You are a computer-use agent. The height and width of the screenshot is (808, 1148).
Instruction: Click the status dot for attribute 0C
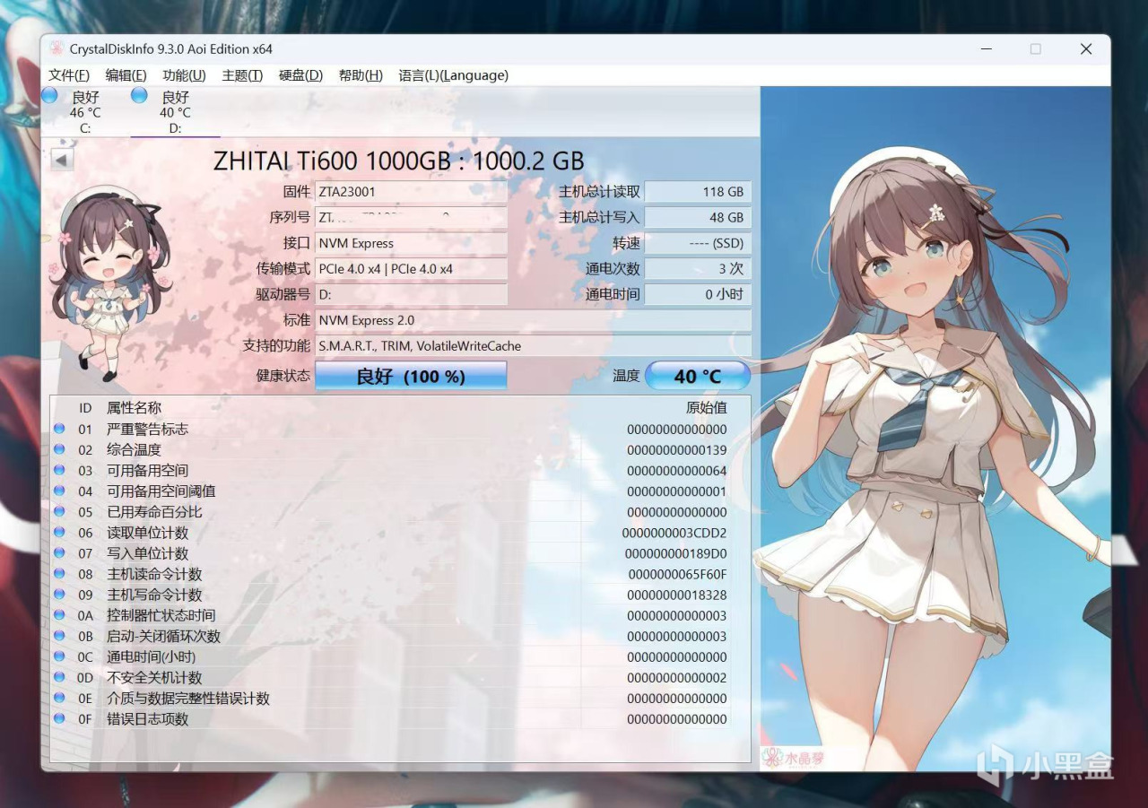pyautogui.click(x=59, y=656)
